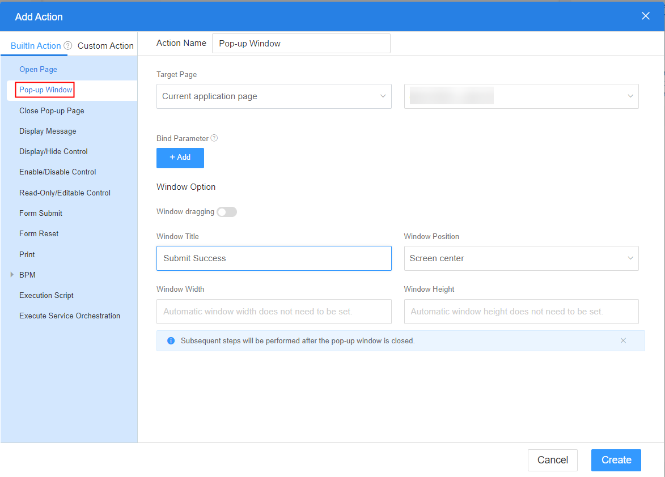Viewport: 665px width, 477px height.
Task: Select BPM in the action list
Action: tap(27, 275)
